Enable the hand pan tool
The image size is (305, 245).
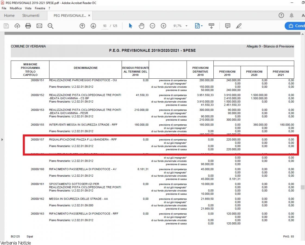point(141,26)
